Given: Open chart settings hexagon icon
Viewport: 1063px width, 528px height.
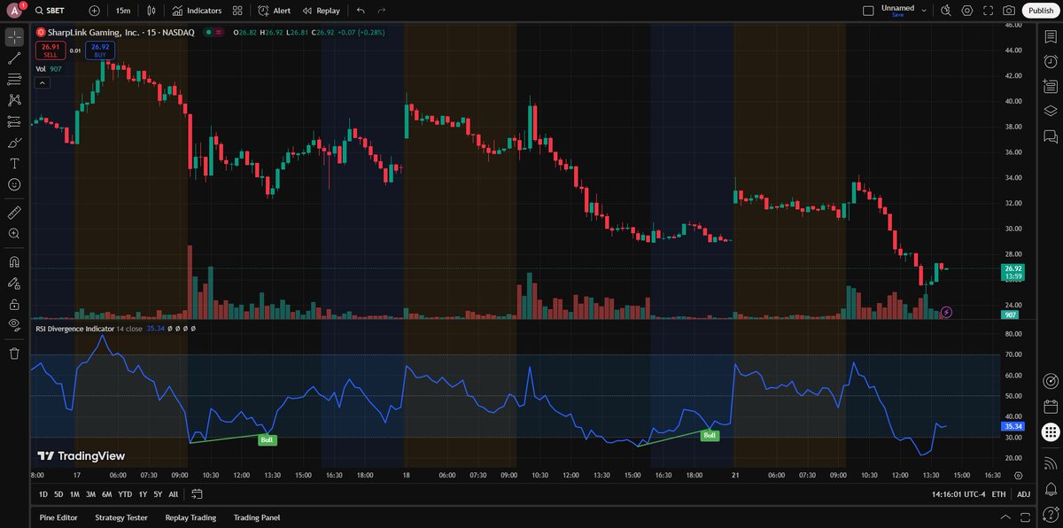Looking at the screenshot, I should pos(967,11).
